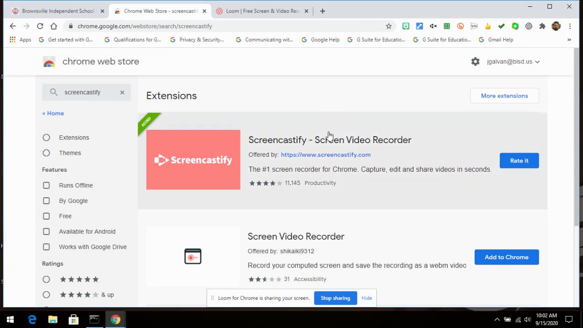Open the notification center icon
This screenshot has width=583, height=328.
coord(569,320)
